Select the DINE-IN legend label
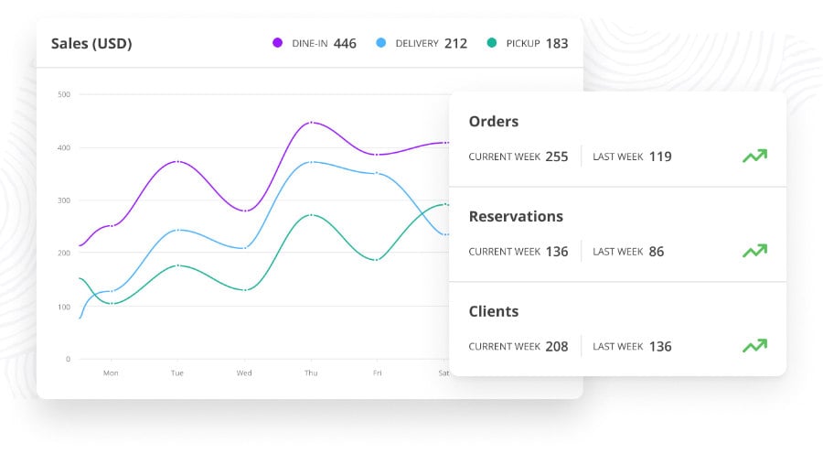Image resolution: width=823 pixels, height=454 pixels. pos(310,44)
